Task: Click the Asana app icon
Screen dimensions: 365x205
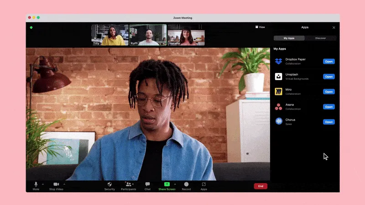Action: [x=278, y=107]
